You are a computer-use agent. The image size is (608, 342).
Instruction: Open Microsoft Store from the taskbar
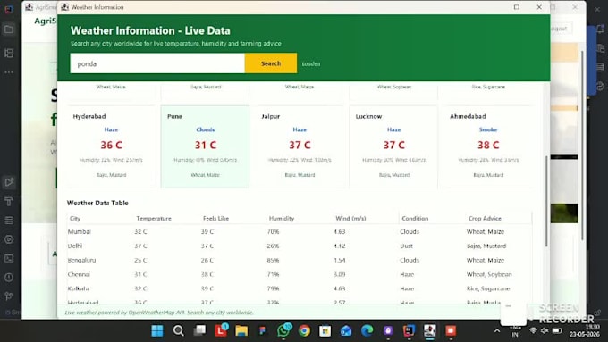tap(325, 330)
